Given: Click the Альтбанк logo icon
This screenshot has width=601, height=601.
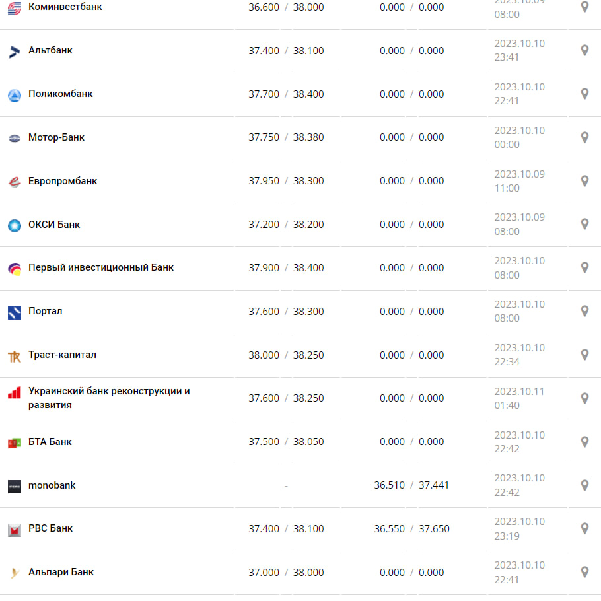Looking at the screenshot, I should [x=15, y=52].
